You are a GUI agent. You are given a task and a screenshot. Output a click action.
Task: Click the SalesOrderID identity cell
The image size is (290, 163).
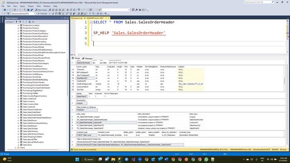82,96
